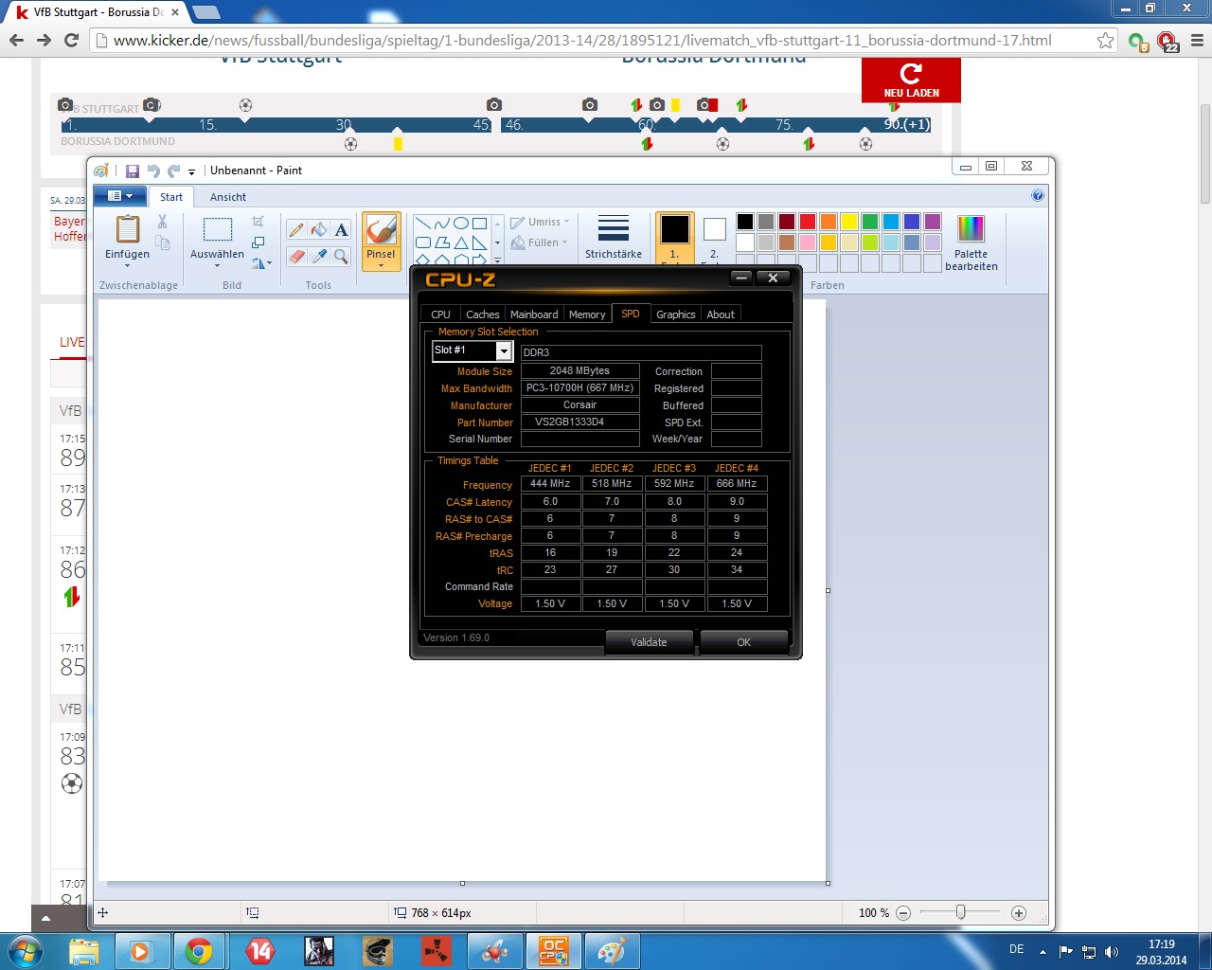Click the Cut scissors icon in Paint
The height and width of the screenshot is (970, 1212).
pyautogui.click(x=162, y=222)
